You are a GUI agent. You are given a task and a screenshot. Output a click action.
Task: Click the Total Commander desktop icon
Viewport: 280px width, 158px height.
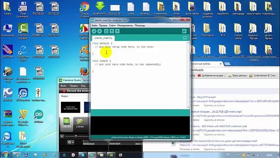(x=23, y=10)
